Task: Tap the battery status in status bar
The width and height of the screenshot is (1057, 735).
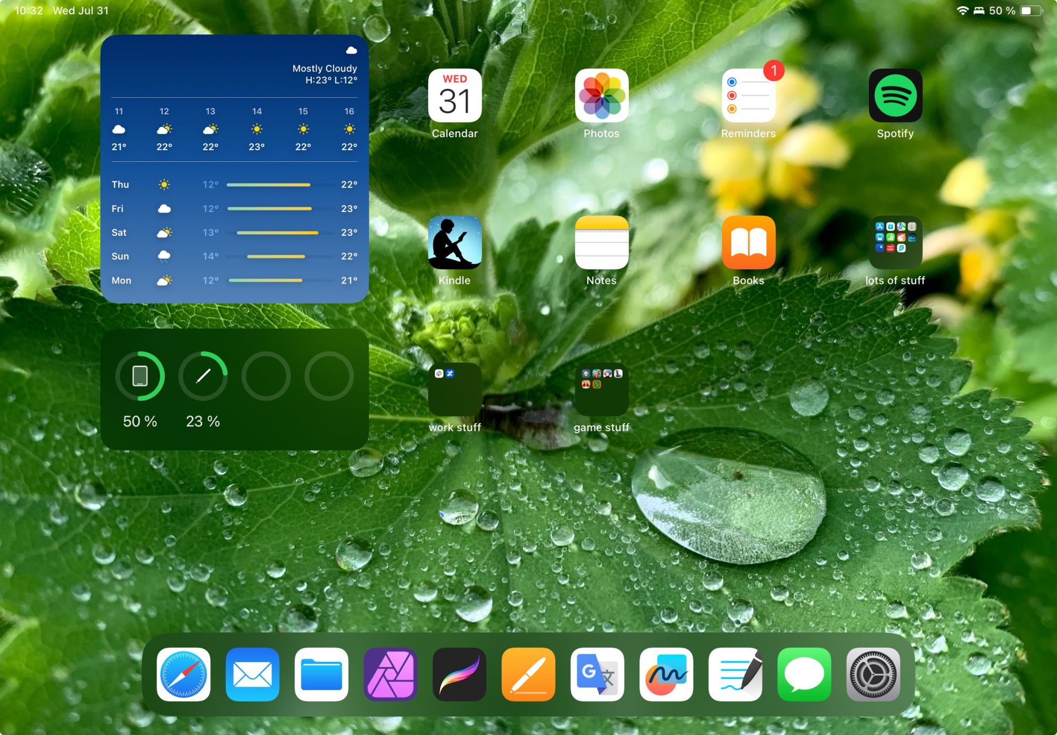Action: pyautogui.click(x=1031, y=11)
